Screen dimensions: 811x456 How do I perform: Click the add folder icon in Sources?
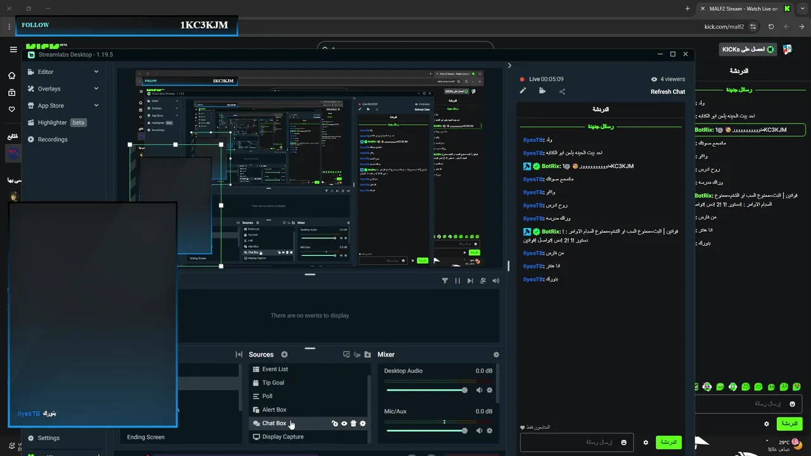coord(368,355)
